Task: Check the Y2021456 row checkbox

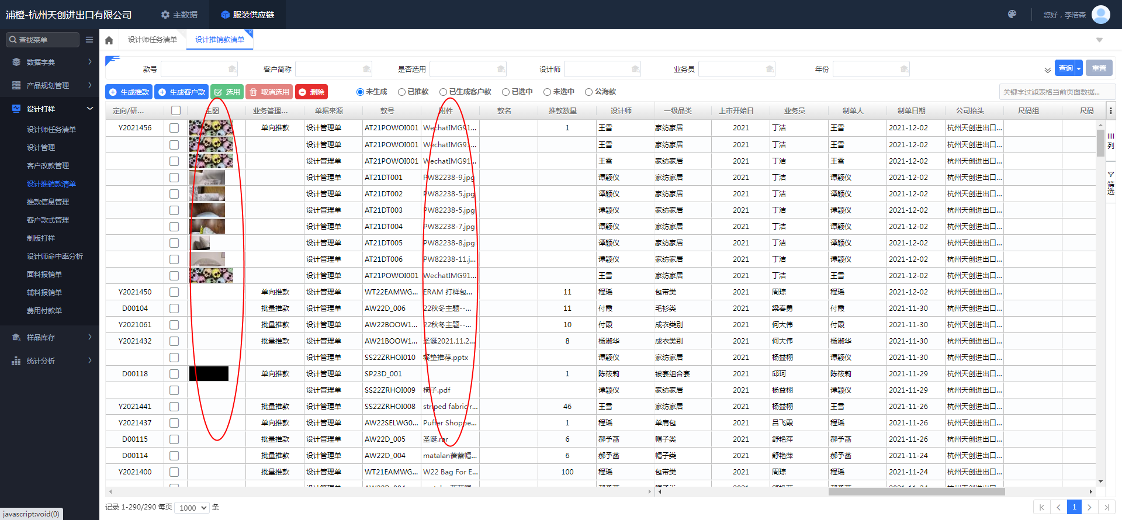Action: pos(174,127)
